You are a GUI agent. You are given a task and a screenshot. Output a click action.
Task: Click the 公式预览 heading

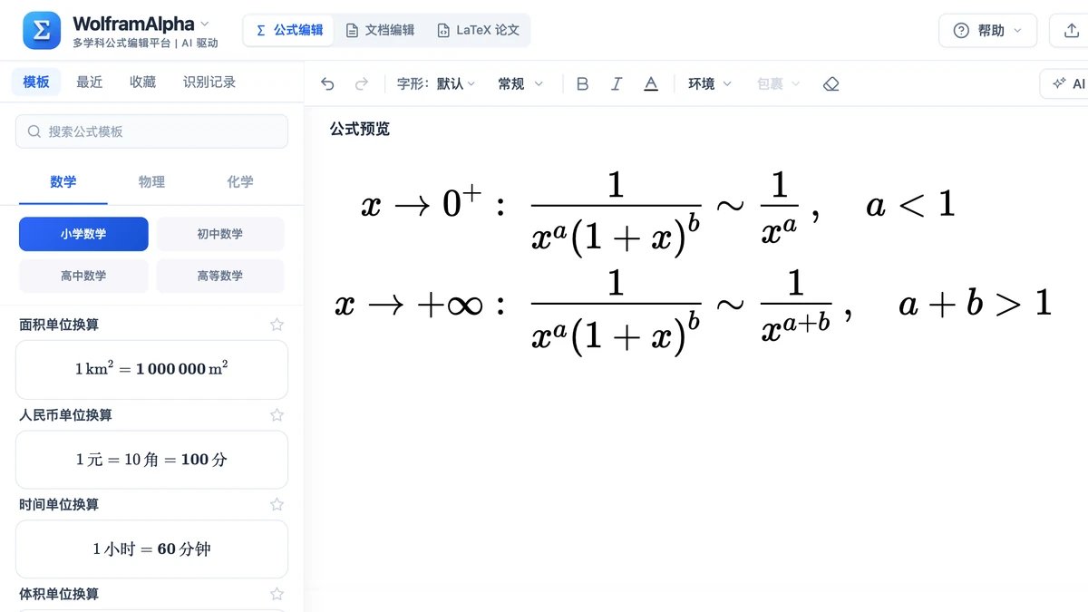pyautogui.click(x=360, y=129)
